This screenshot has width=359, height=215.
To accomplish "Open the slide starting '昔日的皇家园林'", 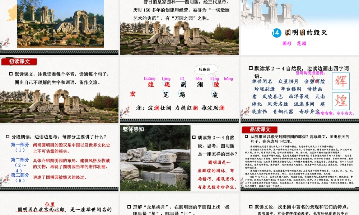I will [179, 27].
